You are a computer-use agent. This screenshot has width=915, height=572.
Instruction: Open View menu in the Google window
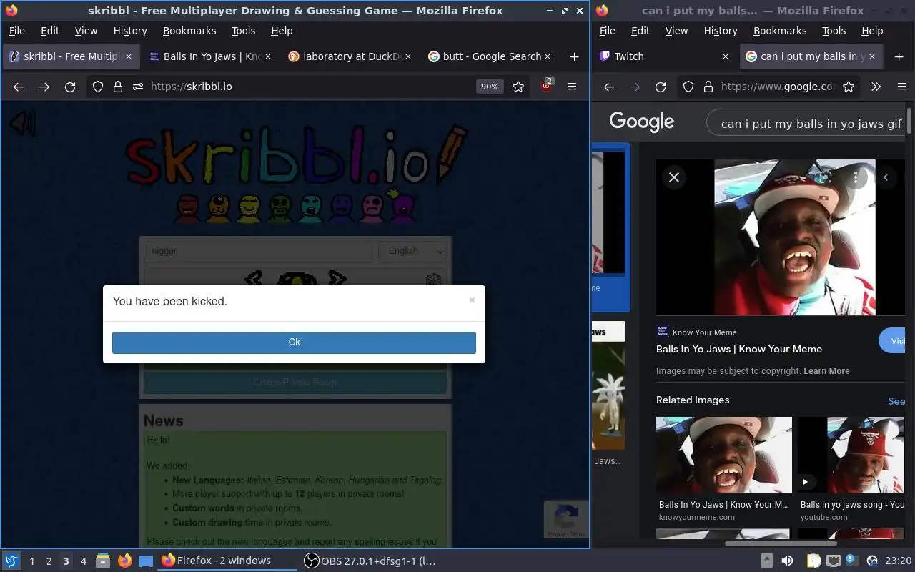(676, 31)
